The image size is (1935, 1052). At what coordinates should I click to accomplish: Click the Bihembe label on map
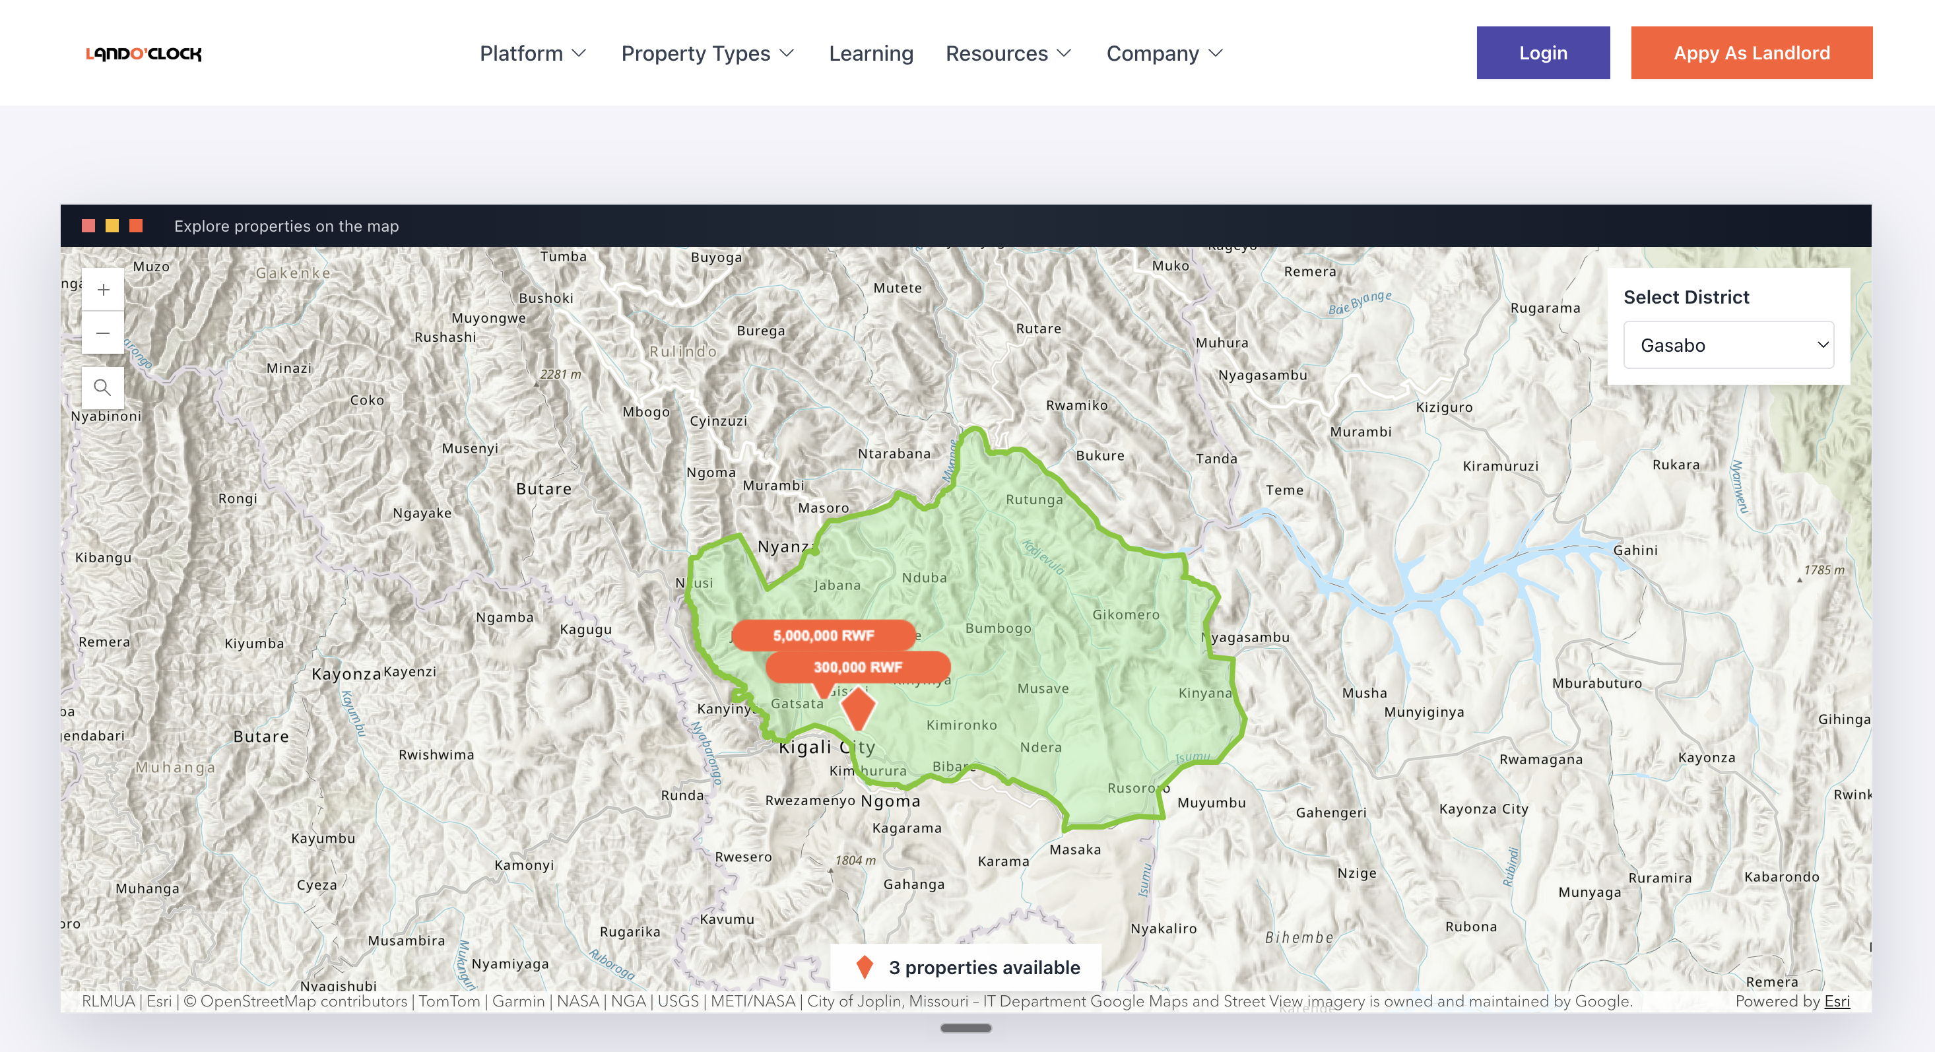(x=1299, y=938)
